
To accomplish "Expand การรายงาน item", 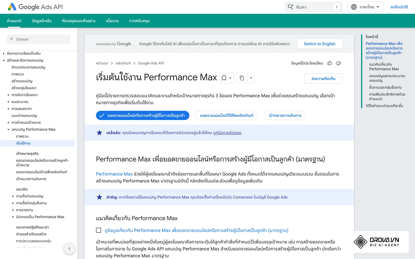I will (x=13, y=210).
